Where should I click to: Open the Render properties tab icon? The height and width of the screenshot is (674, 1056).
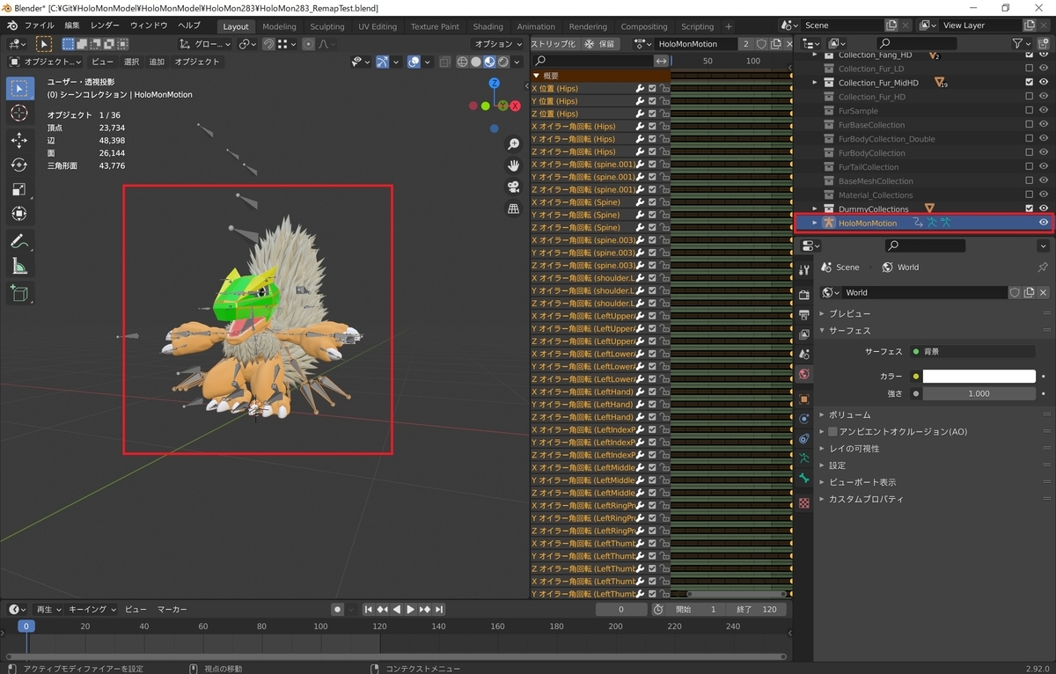pyautogui.click(x=803, y=295)
